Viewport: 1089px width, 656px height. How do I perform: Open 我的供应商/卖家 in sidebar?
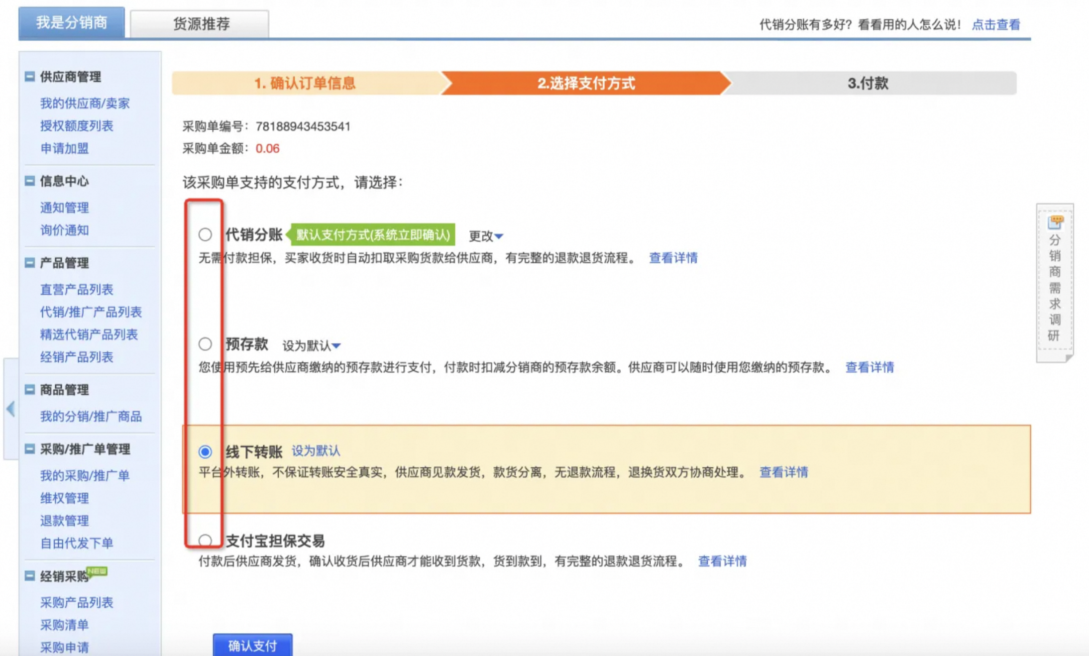click(x=85, y=103)
